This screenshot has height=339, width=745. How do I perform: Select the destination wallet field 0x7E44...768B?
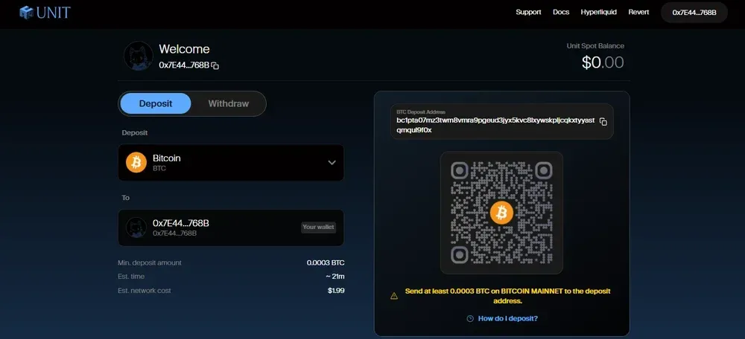[x=231, y=227]
